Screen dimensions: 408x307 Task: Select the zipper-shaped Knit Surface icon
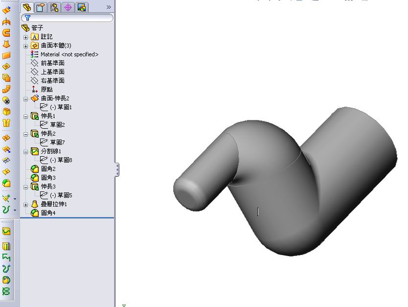point(6,122)
